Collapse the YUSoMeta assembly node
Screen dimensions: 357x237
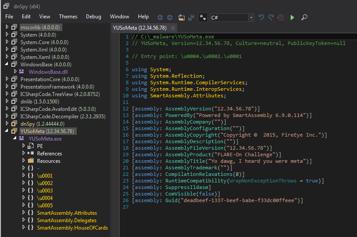[7, 131]
